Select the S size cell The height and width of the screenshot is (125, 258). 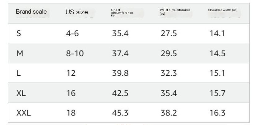[x=19, y=33]
